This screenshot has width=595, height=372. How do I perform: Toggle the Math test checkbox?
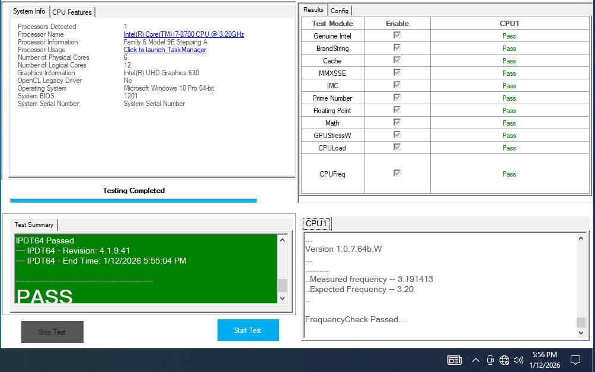click(x=397, y=122)
